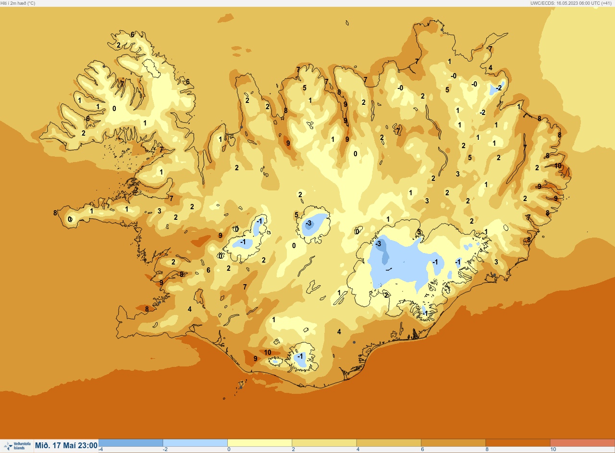Select the above-10 salmon legend swatch
The height and width of the screenshot is (453, 615).
pyautogui.click(x=582, y=443)
